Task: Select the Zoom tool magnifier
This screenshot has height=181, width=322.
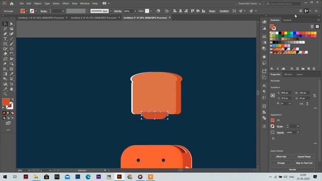Action: [x=5, y=94]
